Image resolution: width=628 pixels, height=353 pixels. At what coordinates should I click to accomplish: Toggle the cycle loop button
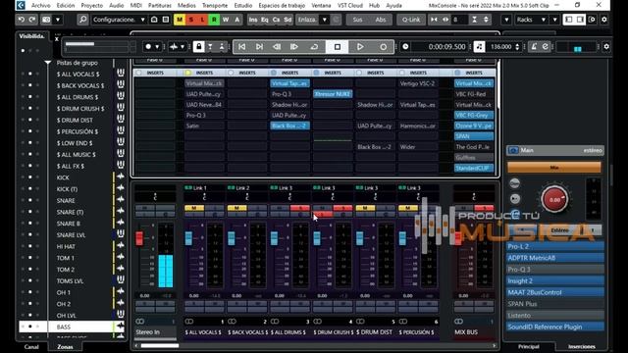coord(314,47)
